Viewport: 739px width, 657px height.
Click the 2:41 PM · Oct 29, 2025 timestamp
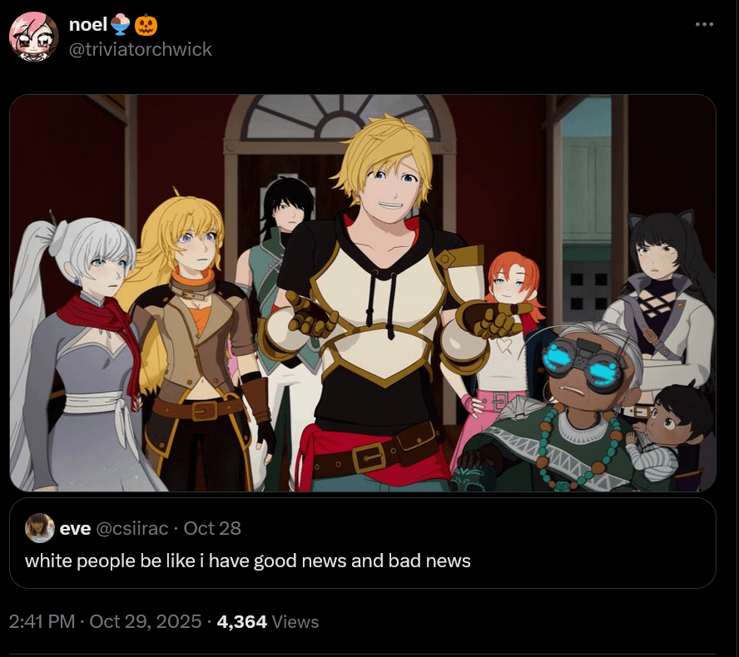point(105,622)
